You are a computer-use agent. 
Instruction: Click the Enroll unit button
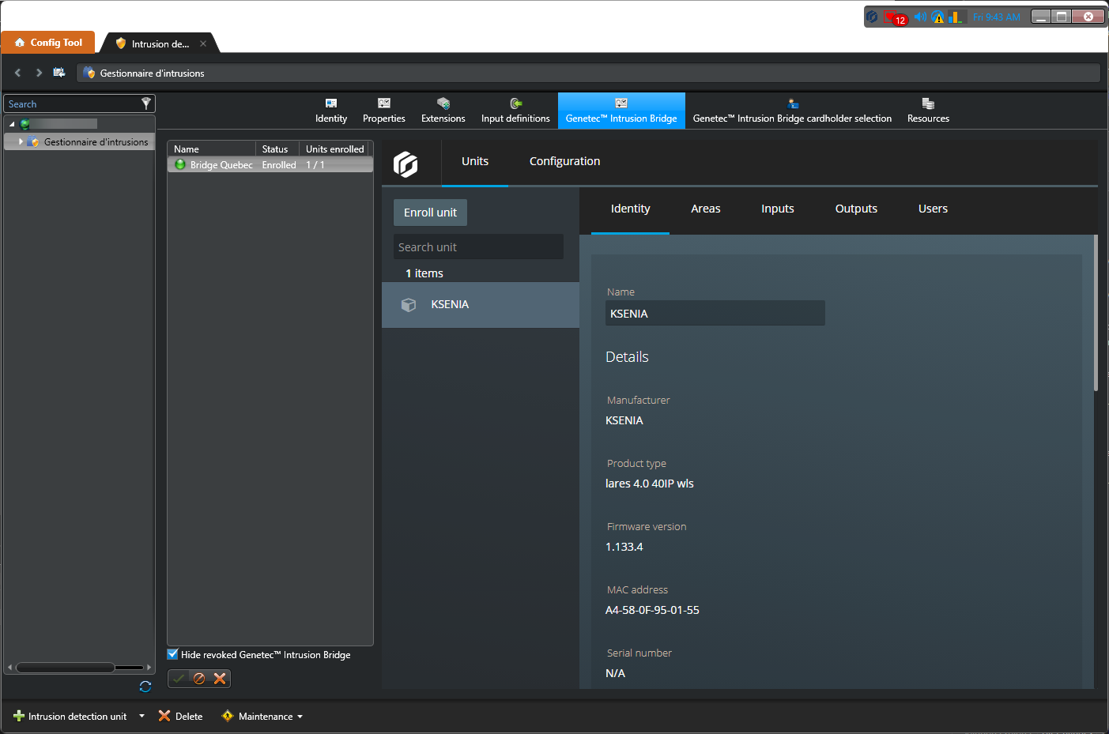(430, 213)
